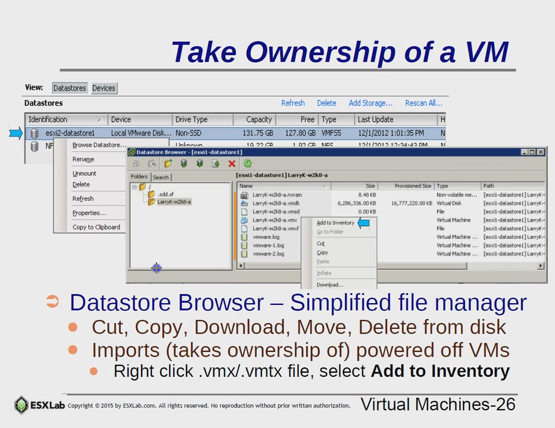Screen dimensions: 555x428
Task: Click the Capacity column header
Action: (254, 119)
